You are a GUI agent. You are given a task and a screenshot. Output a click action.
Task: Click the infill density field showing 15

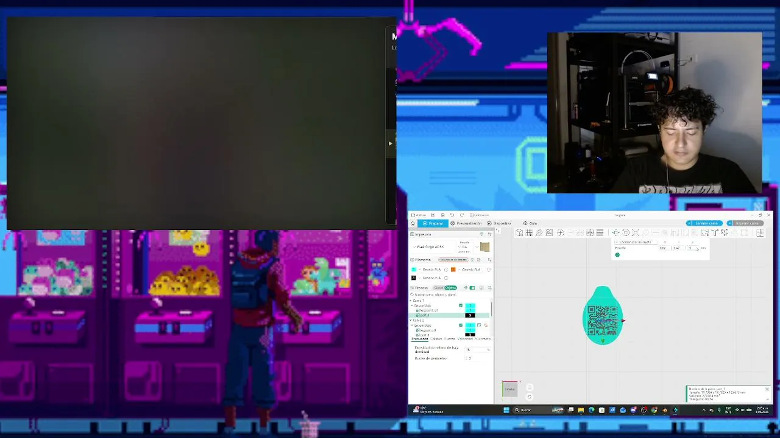(x=477, y=350)
